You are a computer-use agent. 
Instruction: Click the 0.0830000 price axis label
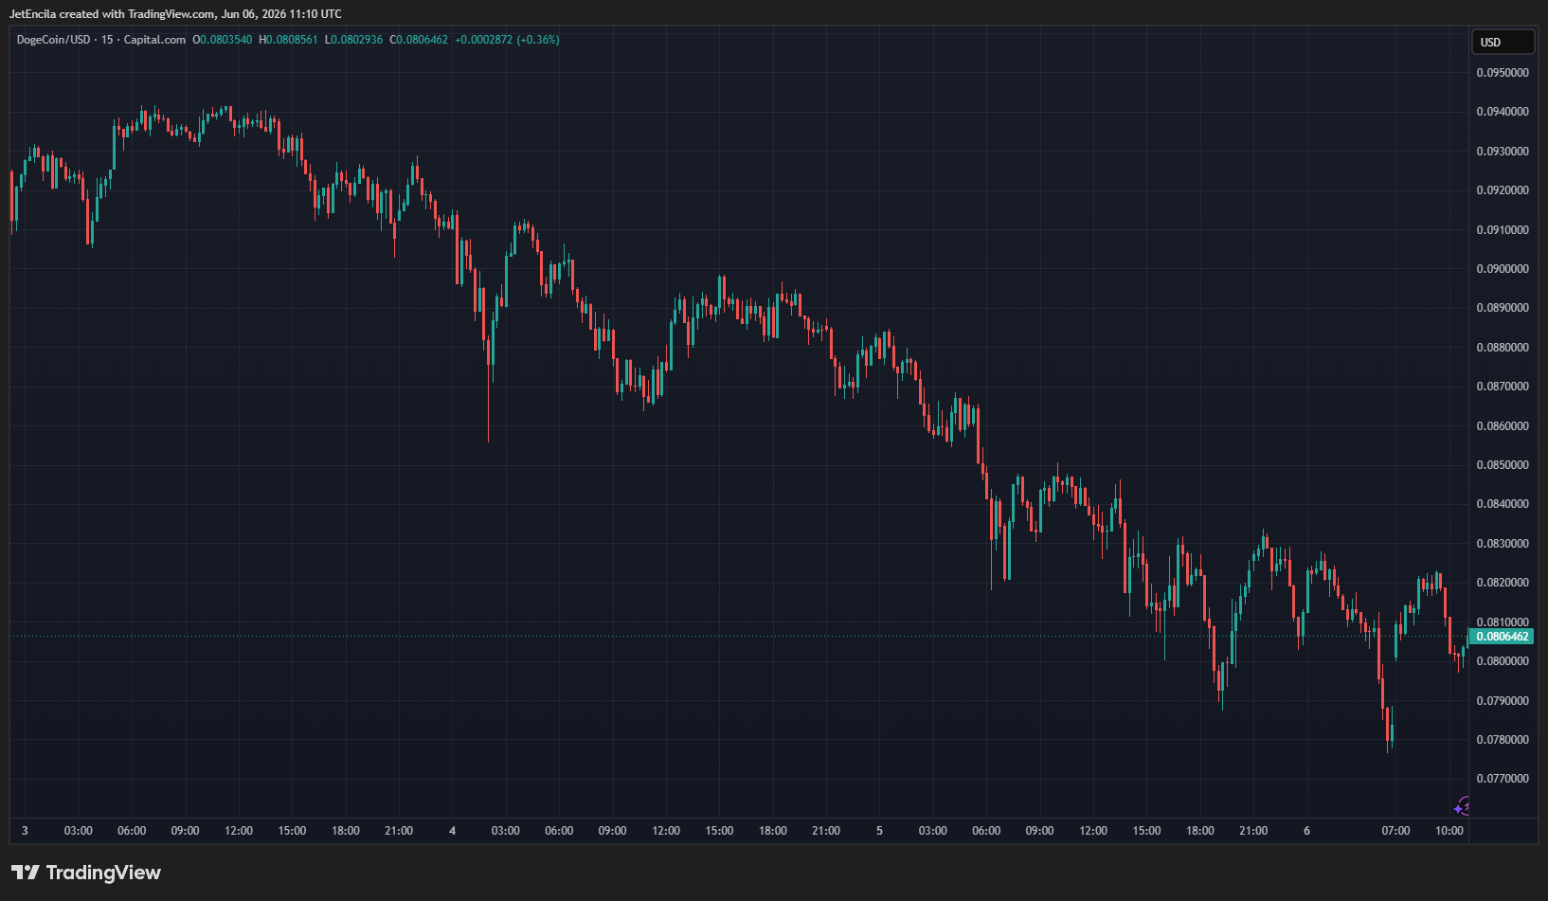point(1503,544)
